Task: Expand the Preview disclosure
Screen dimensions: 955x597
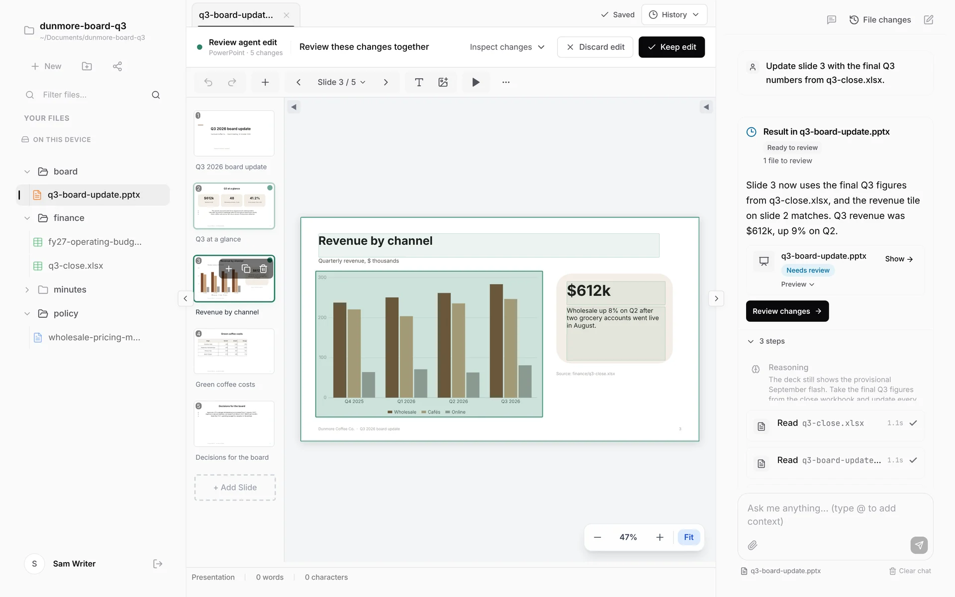Action: [x=797, y=284]
